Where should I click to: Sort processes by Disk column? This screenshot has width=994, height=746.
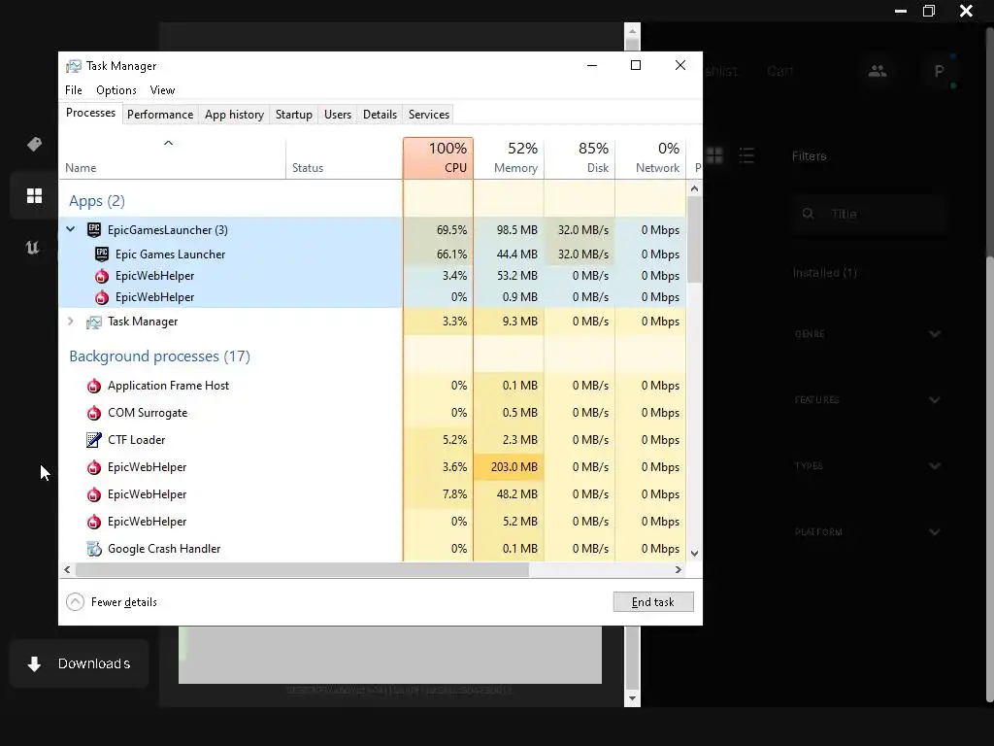pyautogui.click(x=580, y=158)
